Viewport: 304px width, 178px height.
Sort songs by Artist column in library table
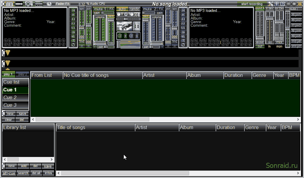157,128
